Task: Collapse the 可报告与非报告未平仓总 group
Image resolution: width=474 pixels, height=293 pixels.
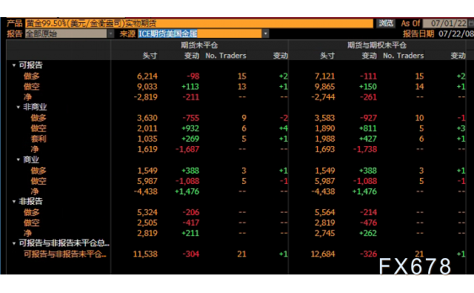Action: pos(14,243)
